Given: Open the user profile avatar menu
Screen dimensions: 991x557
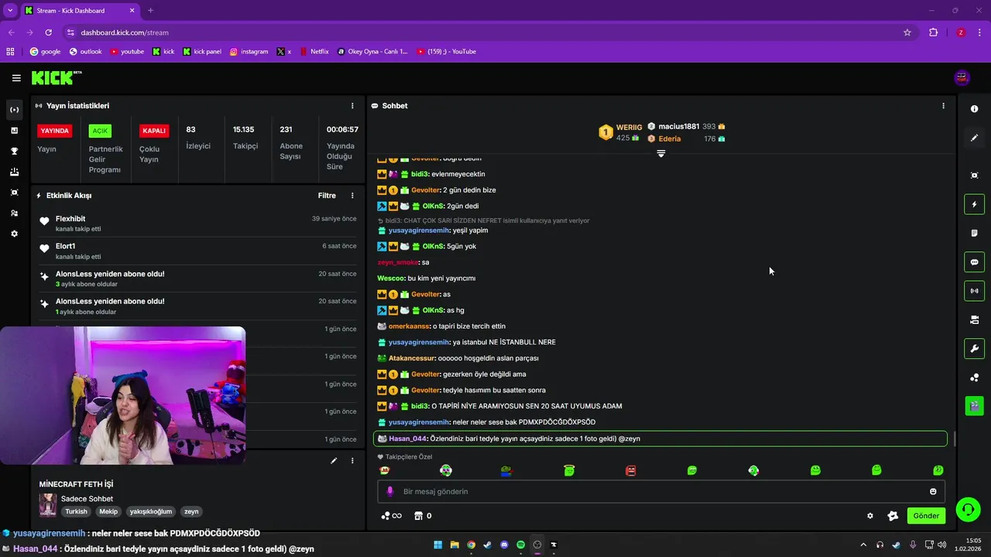Looking at the screenshot, I should click(962, 77).
